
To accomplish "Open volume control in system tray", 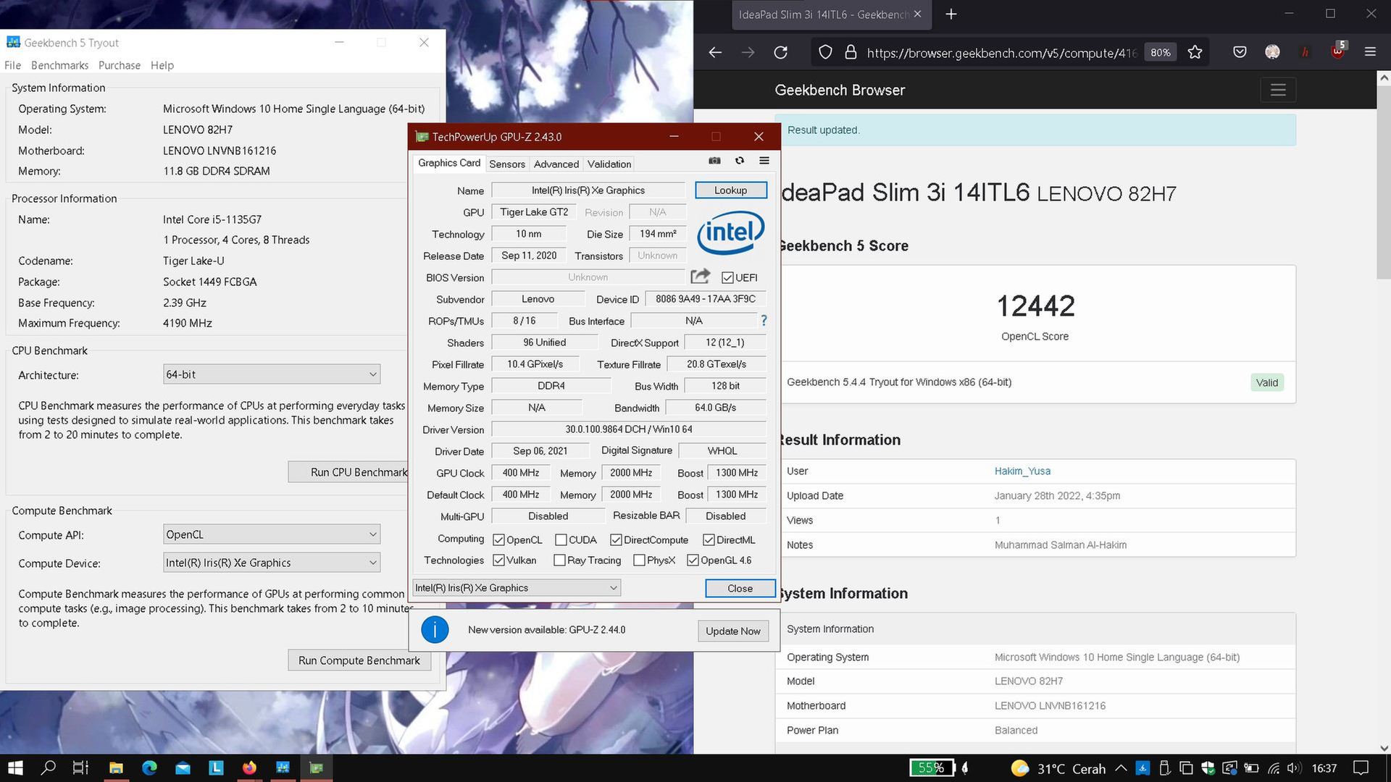I will pyautogui.click(x=1295, y=768).
